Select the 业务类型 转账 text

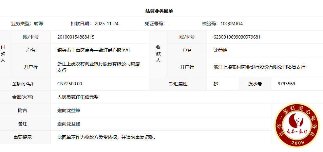pos(27,24)
